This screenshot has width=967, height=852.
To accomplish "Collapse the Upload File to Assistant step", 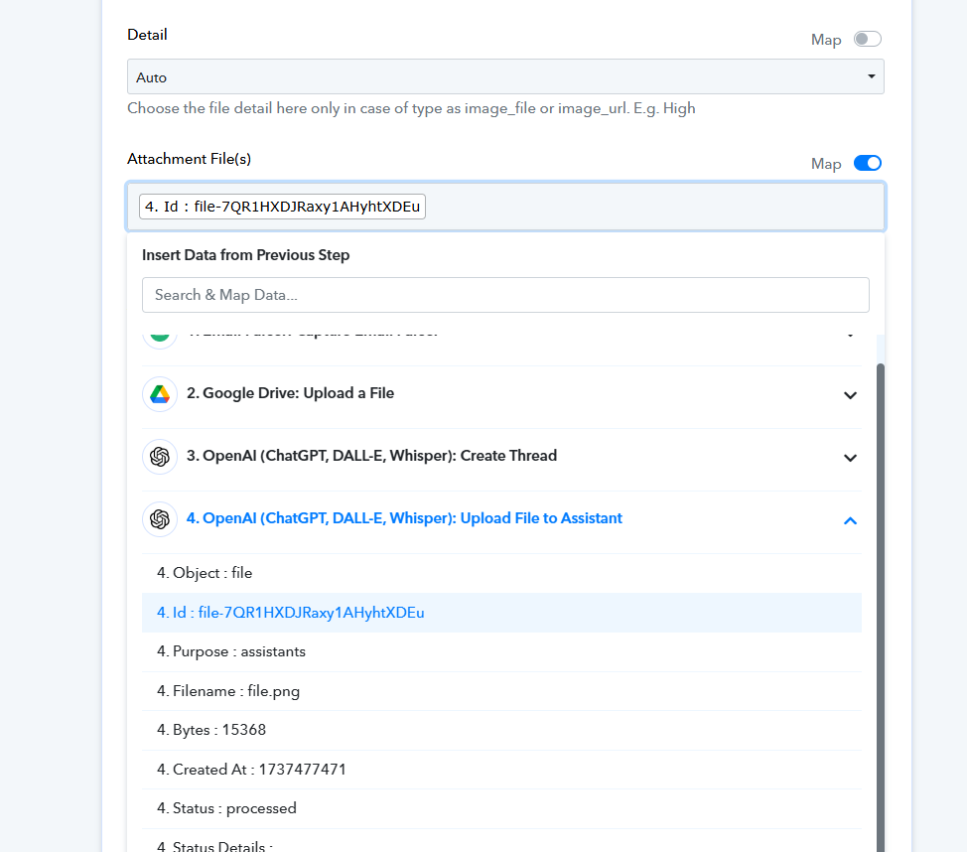I will [850, 520].
